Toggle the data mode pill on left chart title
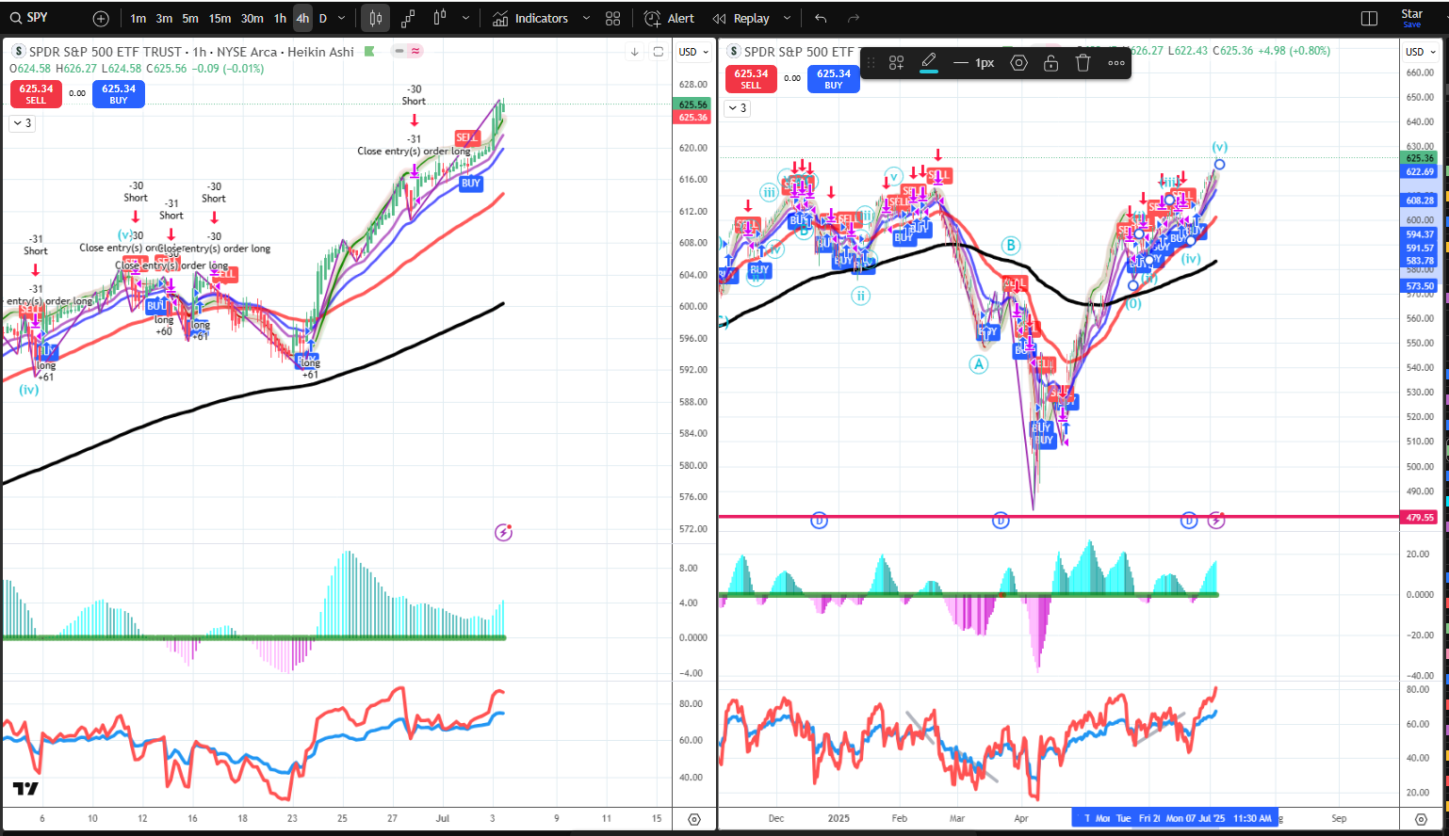Image resolution: width=1449 pixels, height=836 pixels. point(408,51)
